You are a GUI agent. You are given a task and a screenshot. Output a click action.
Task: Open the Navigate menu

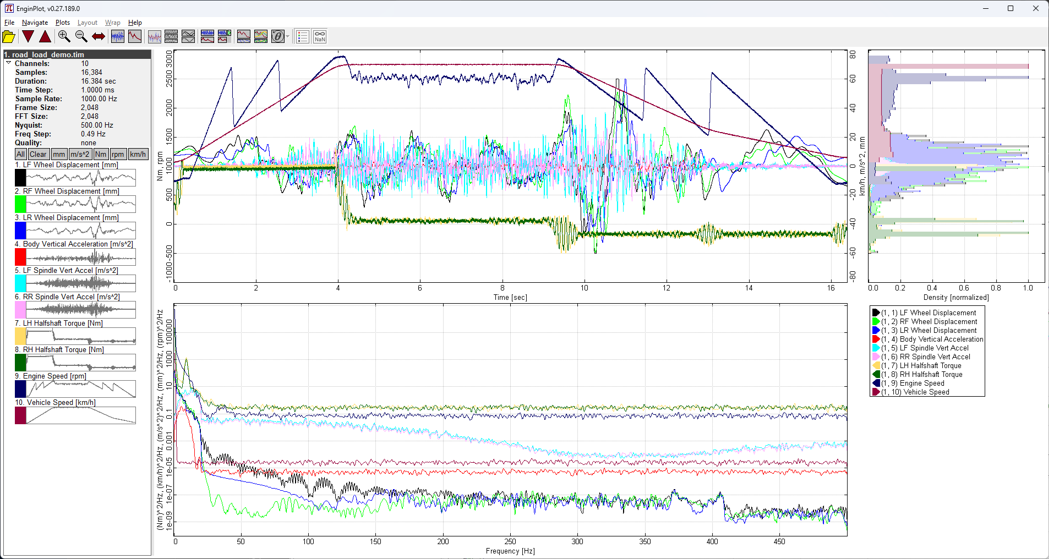pyautogui.click(x=35, y=23)
